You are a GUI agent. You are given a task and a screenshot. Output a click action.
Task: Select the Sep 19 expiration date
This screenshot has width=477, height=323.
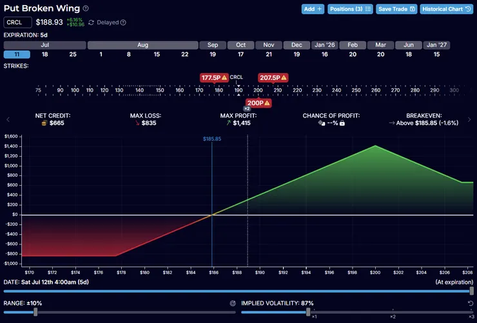213,54
